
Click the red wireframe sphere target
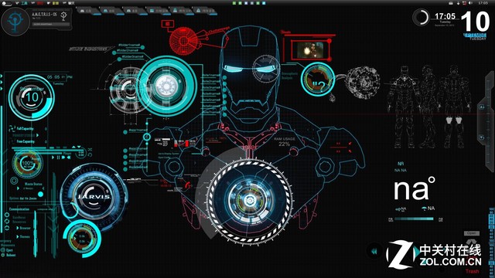(x=183, y=40)
